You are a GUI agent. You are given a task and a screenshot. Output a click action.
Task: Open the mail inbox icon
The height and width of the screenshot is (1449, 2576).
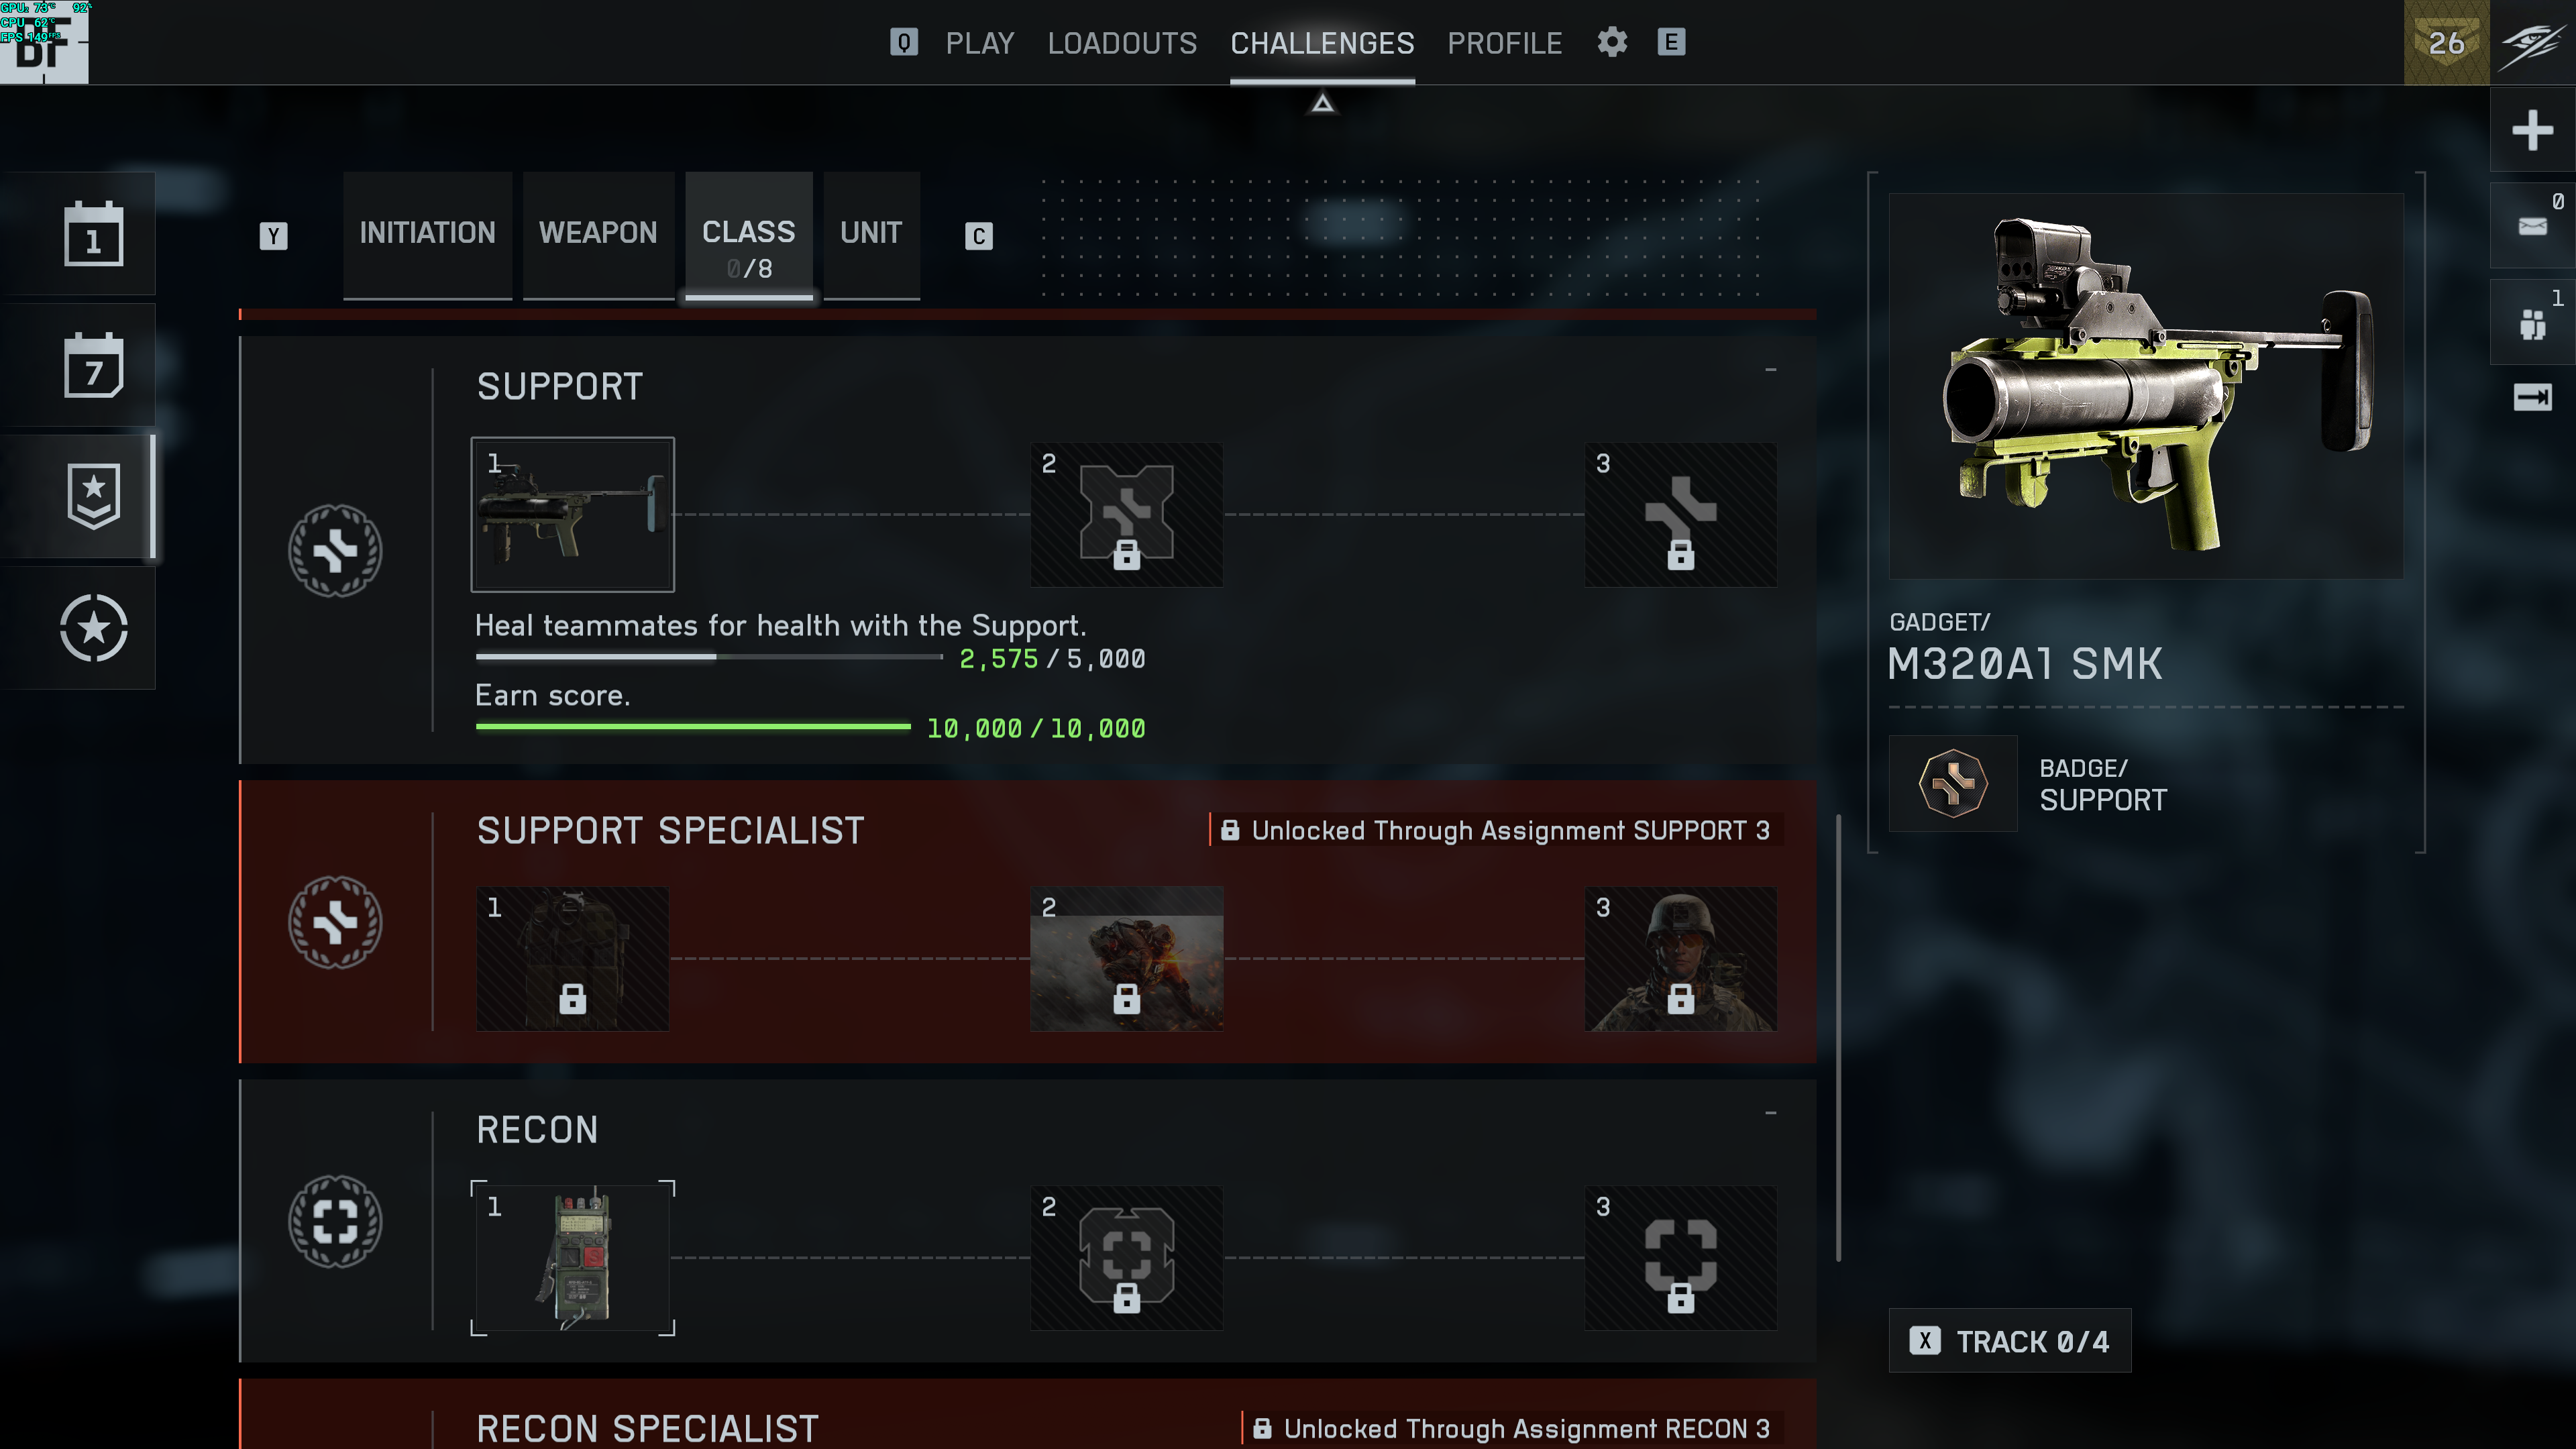pos(2532,226)
